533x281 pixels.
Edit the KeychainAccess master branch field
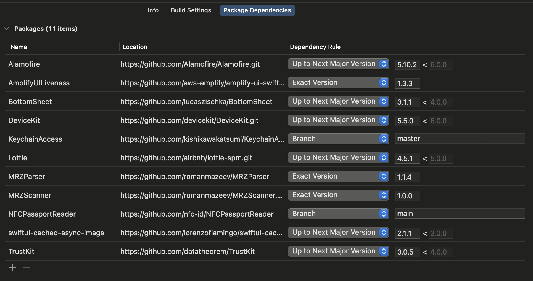point(460,139)
